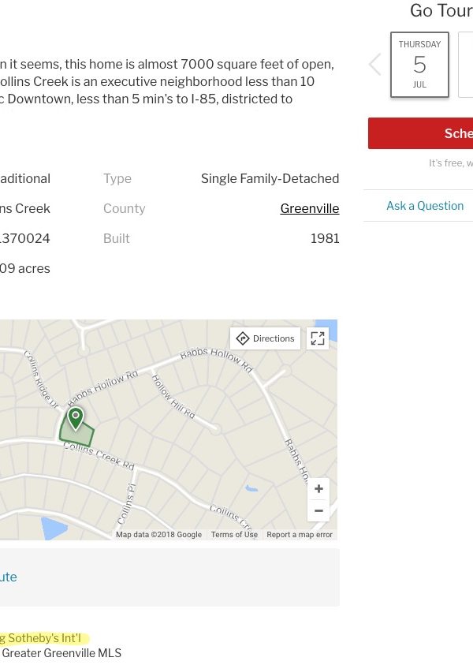Select Thursday July 5 tour date
Image resolution: width=473 pixels, height=665 pixels.
[x=419, y=65]
